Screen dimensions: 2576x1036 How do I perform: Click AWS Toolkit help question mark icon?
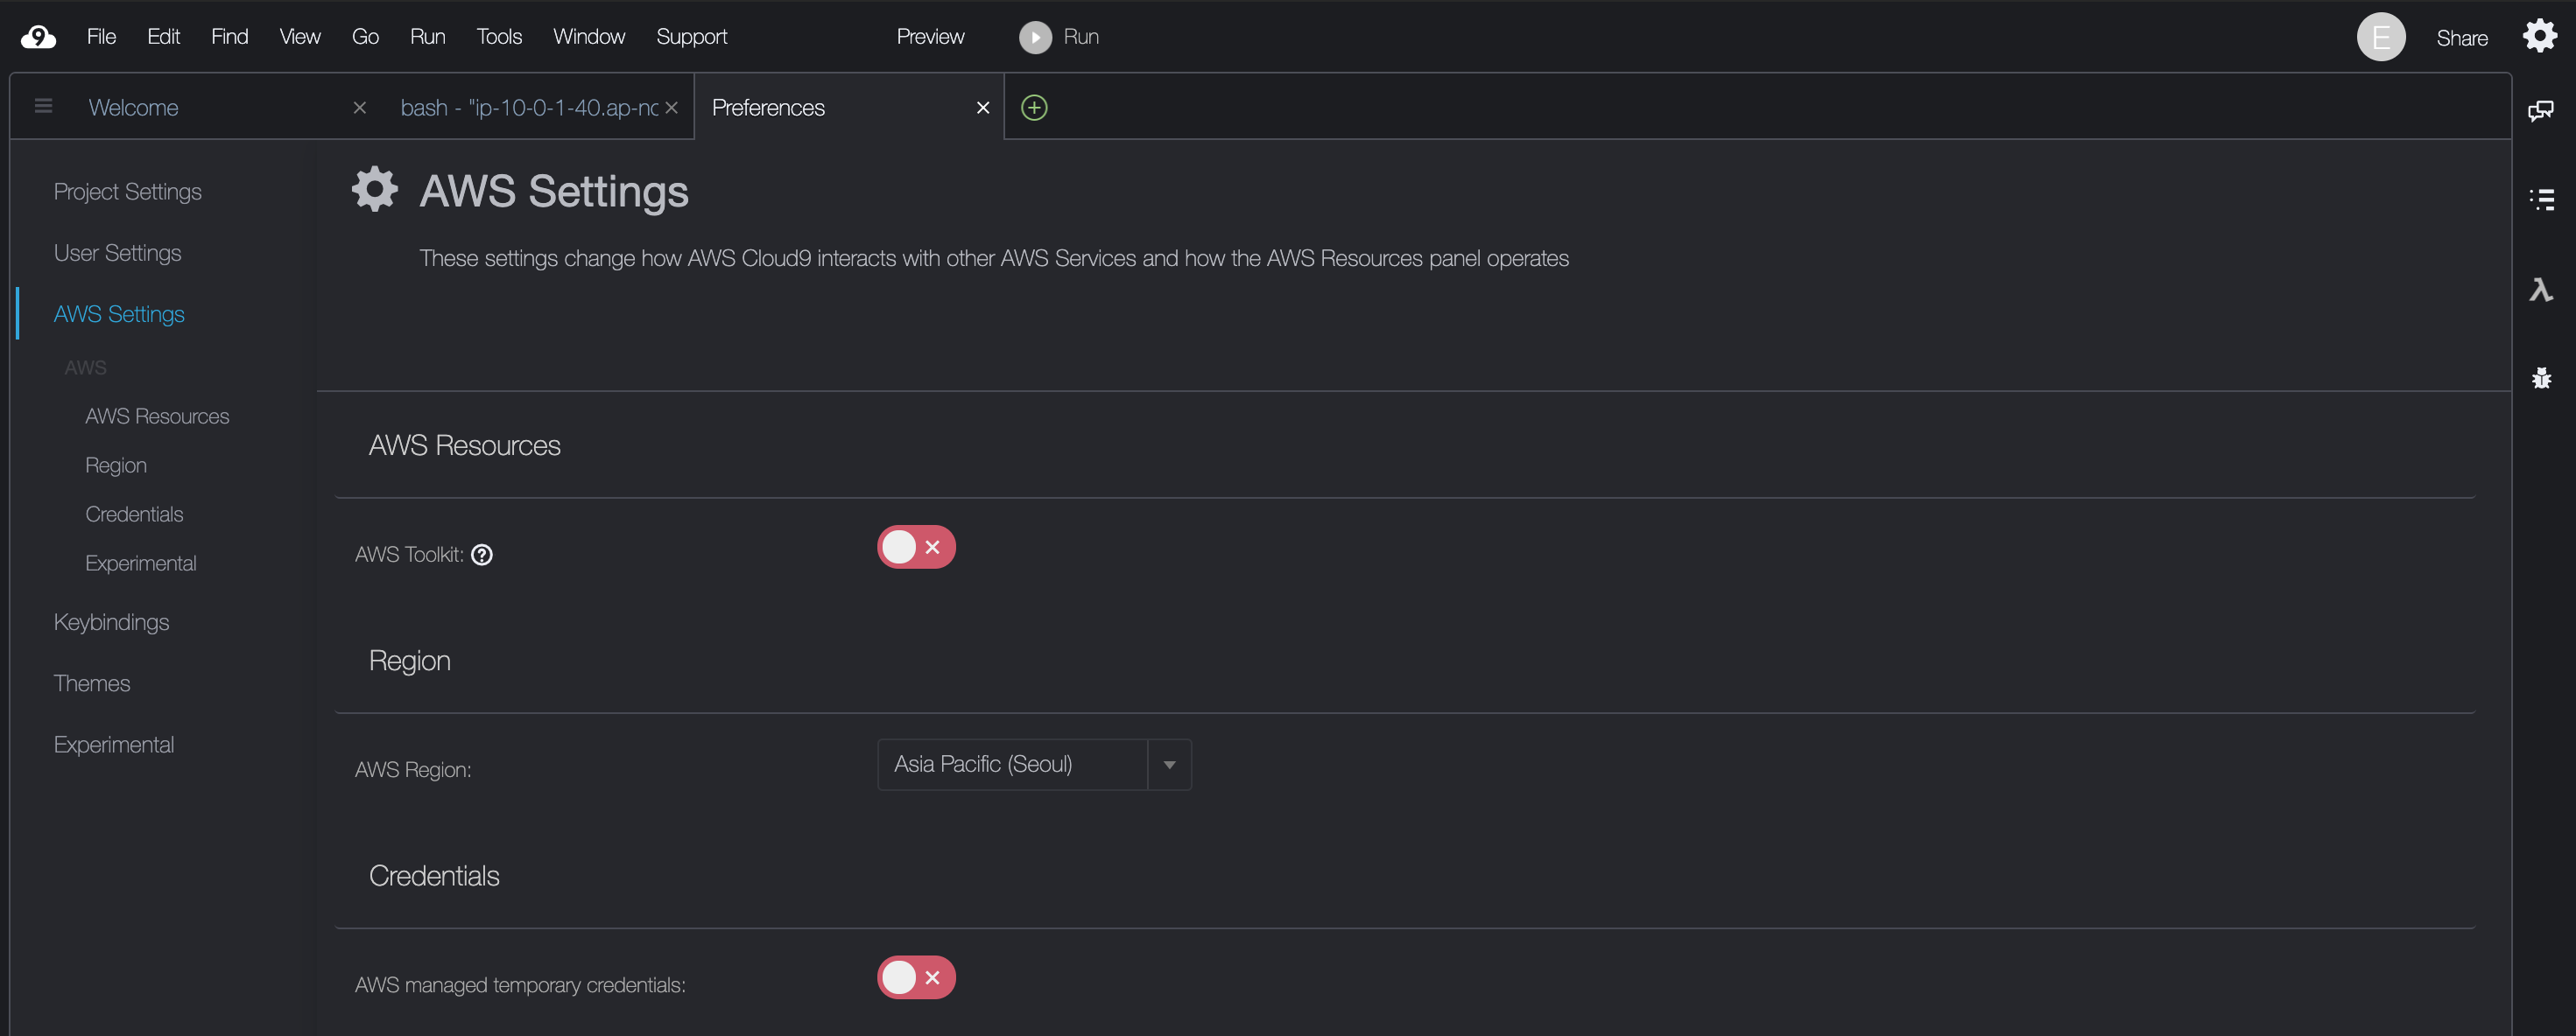pos(482,555)
